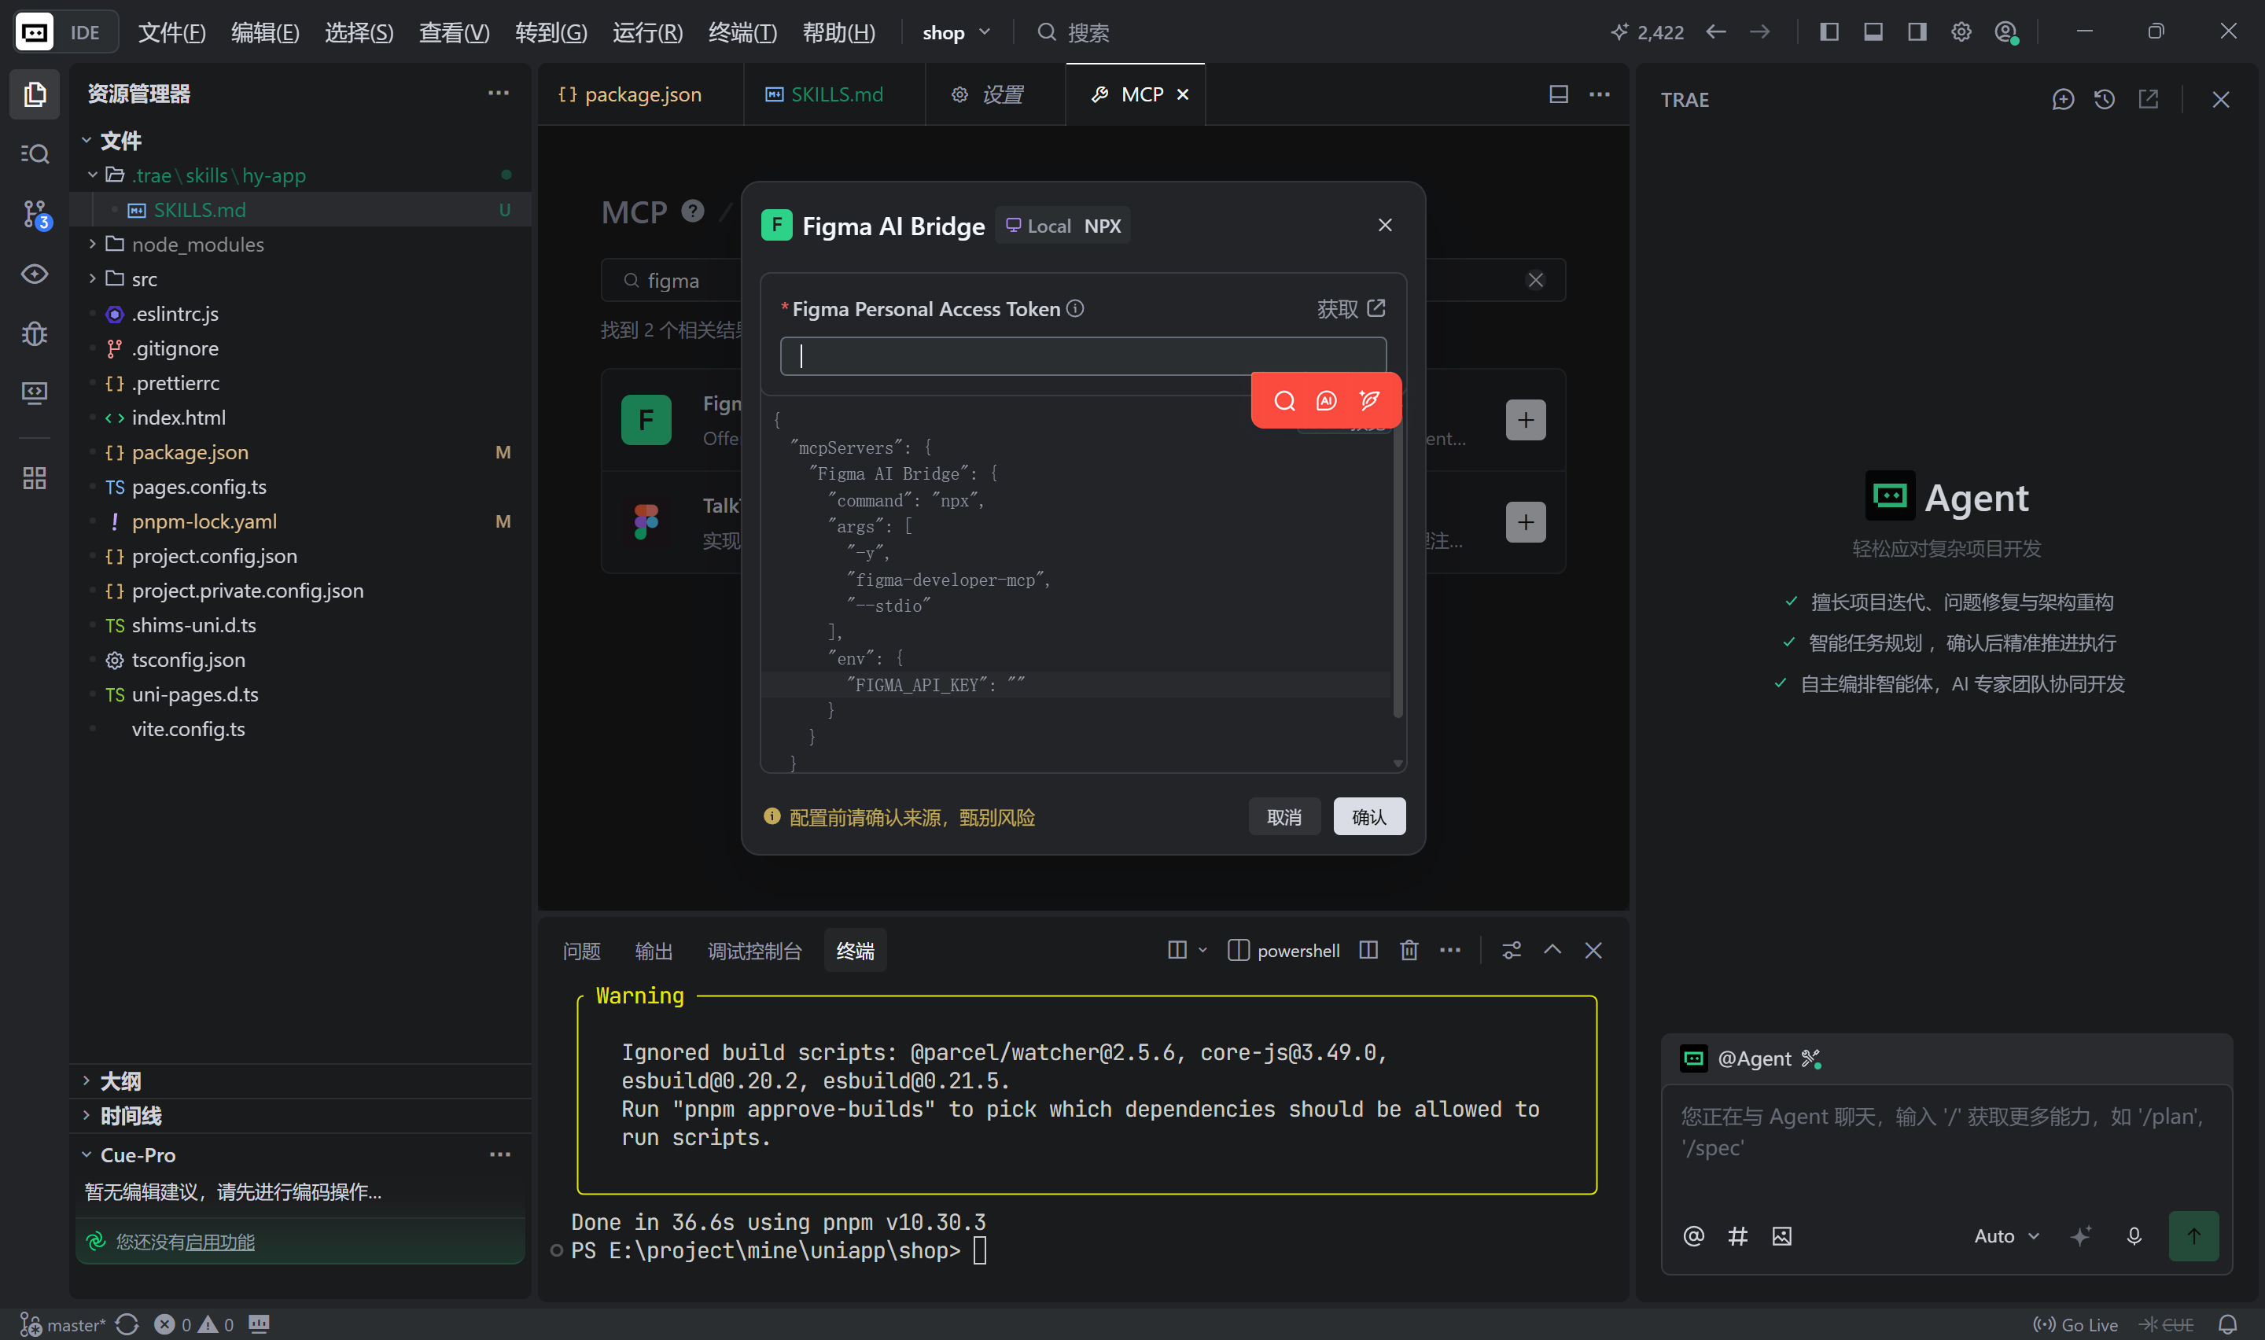
Task: Maximize the terminal panel with up chevron
Action: [1552, 950]
